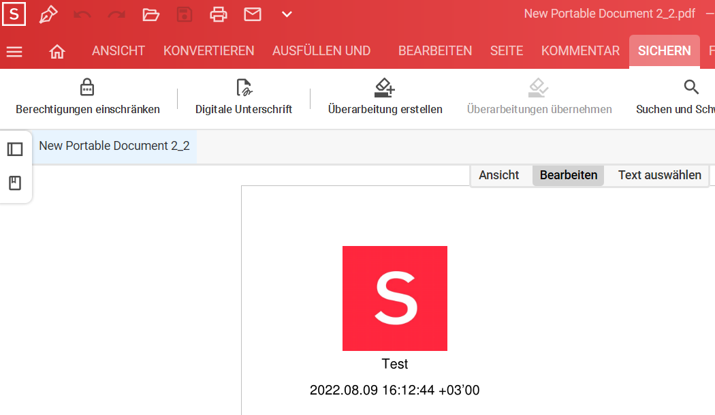
Task: Click Überarbeitung erstellen eraser icon
Action: [385, 87]
